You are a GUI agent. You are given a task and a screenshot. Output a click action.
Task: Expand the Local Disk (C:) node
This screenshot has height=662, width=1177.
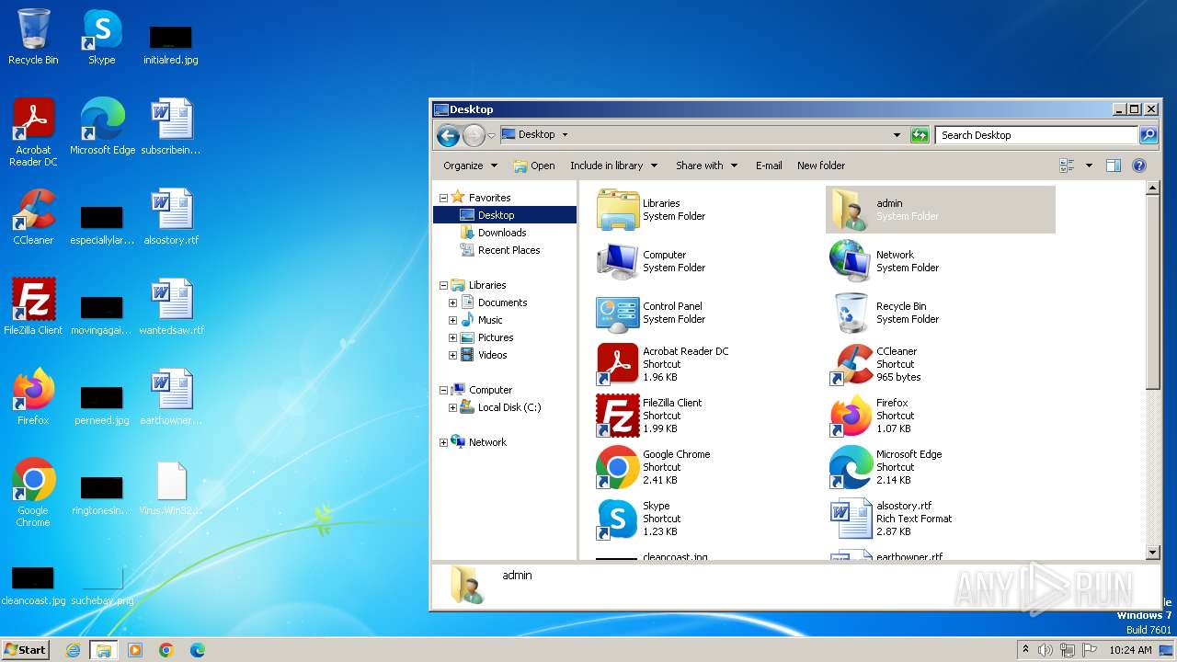[x=452, y=407]
